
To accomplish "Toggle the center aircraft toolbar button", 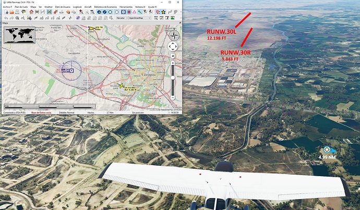I will (49, 12).
